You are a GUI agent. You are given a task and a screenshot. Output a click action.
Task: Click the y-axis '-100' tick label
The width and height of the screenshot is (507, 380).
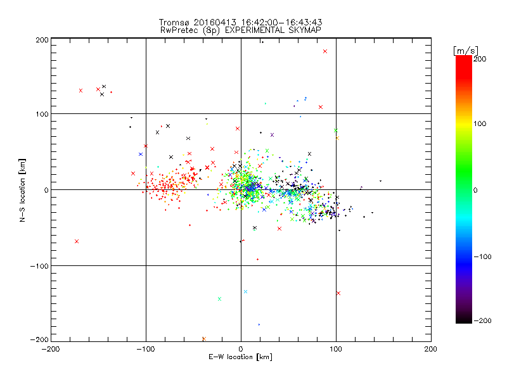point(39,266)
